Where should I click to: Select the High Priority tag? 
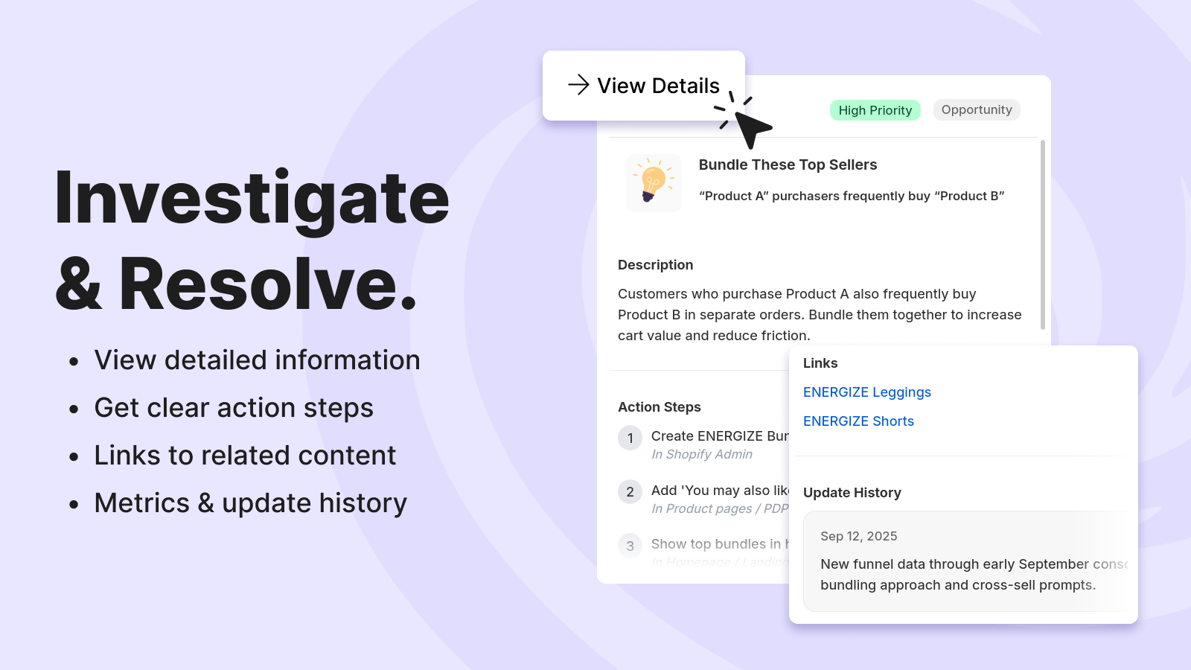tap(875, 110)
